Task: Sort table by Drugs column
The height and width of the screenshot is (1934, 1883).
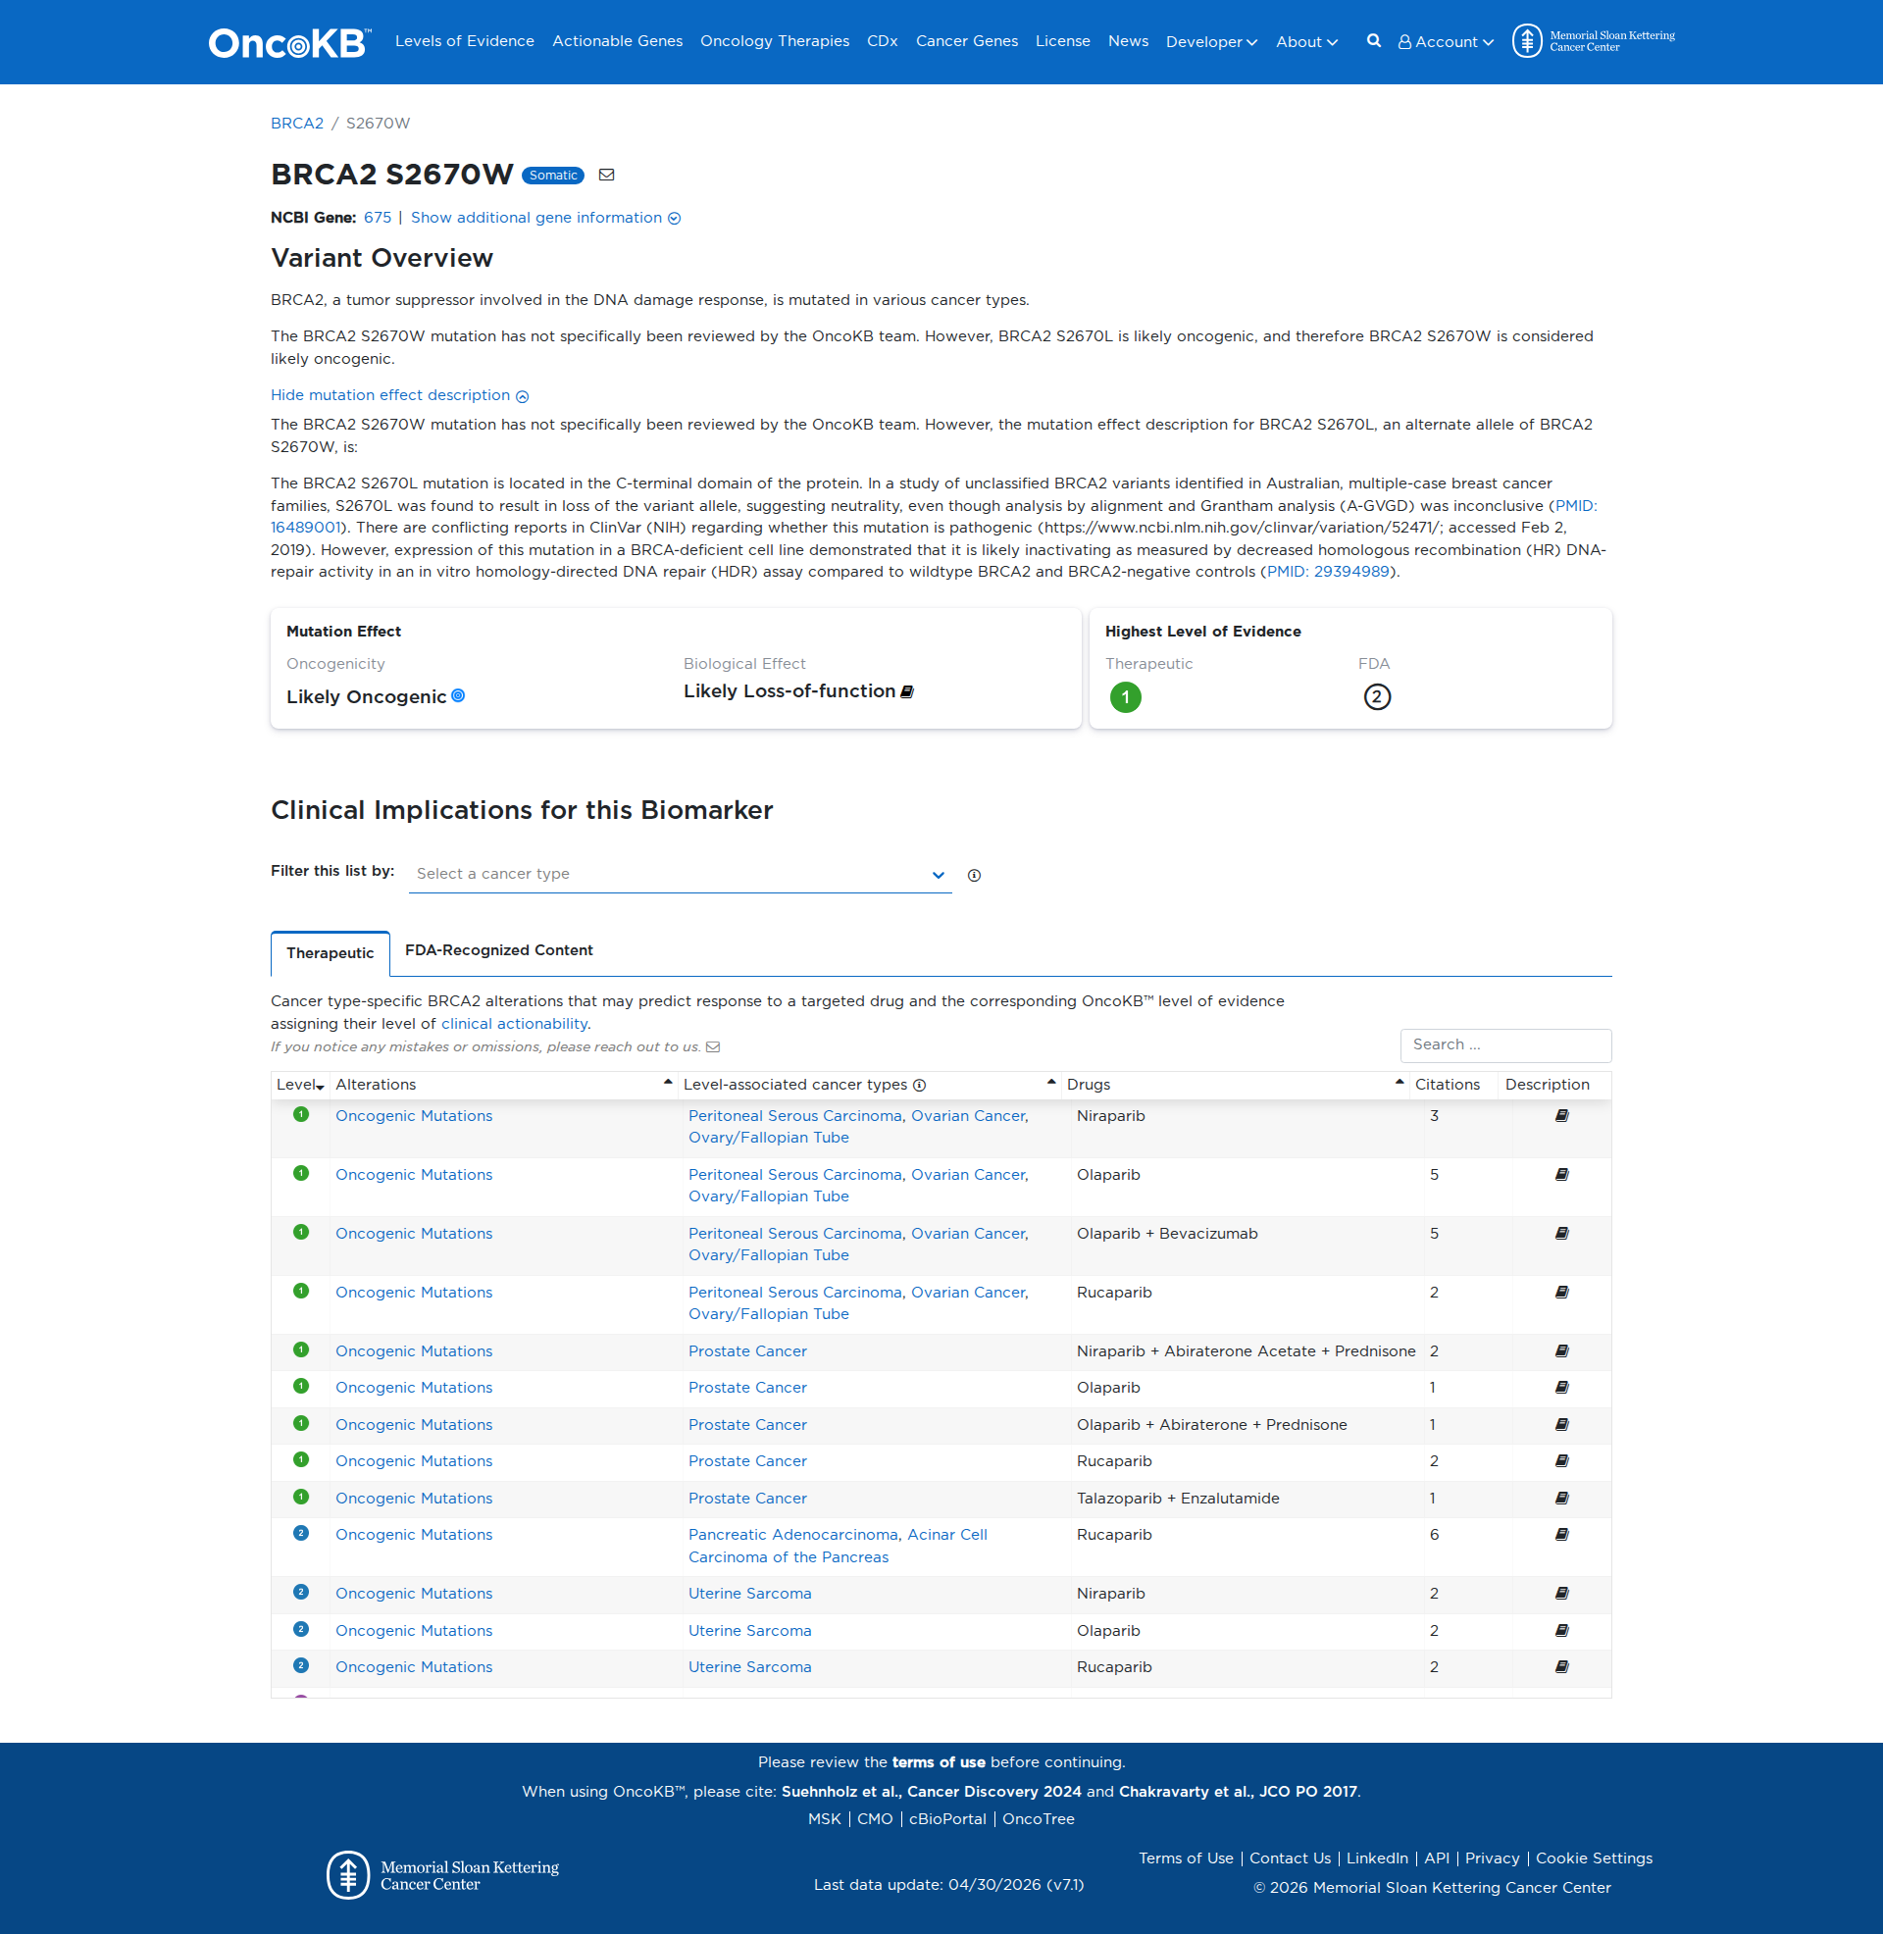Action: 1235,1085
